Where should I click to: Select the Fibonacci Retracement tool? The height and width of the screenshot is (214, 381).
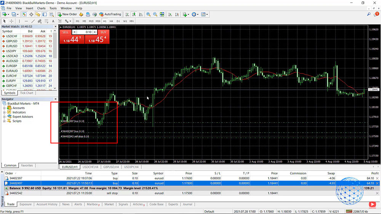tap(46, 21)
